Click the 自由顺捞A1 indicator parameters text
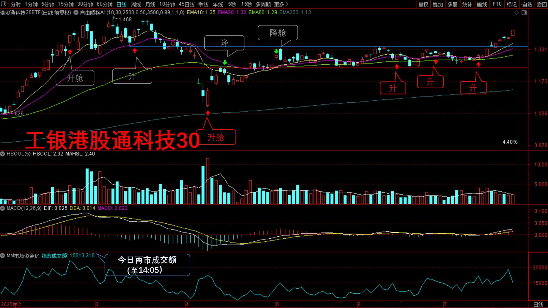548x308 pixels. point(132,12)
